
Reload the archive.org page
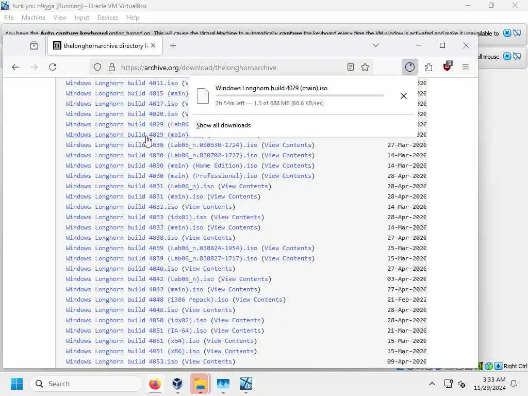coord(53,68)
